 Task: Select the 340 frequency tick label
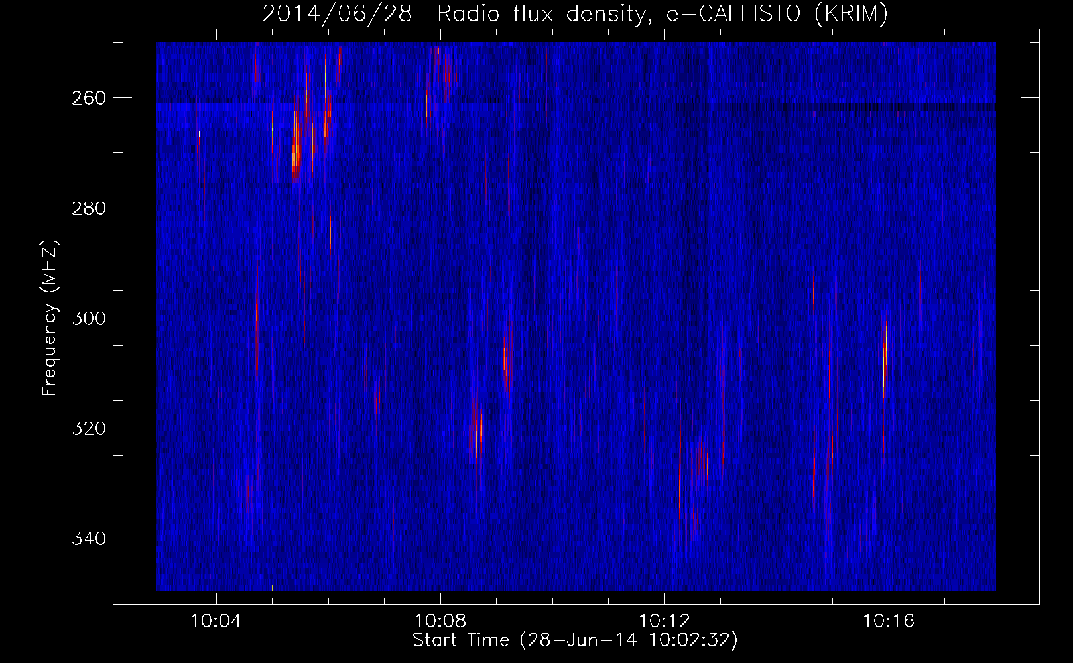88,538
